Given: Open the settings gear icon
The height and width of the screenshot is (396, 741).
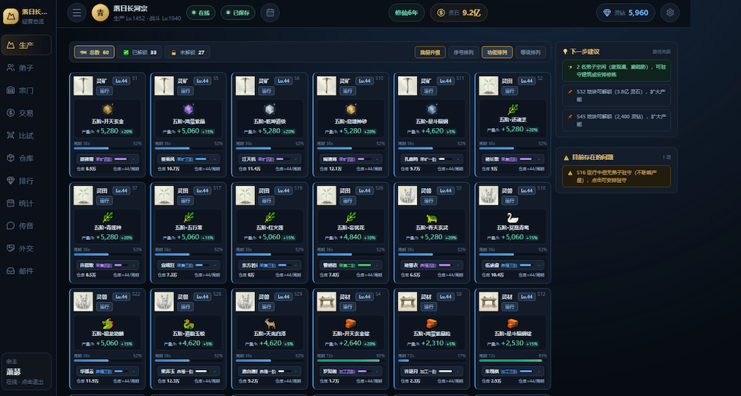Looking at the screenshot, I should pos(670,13).
